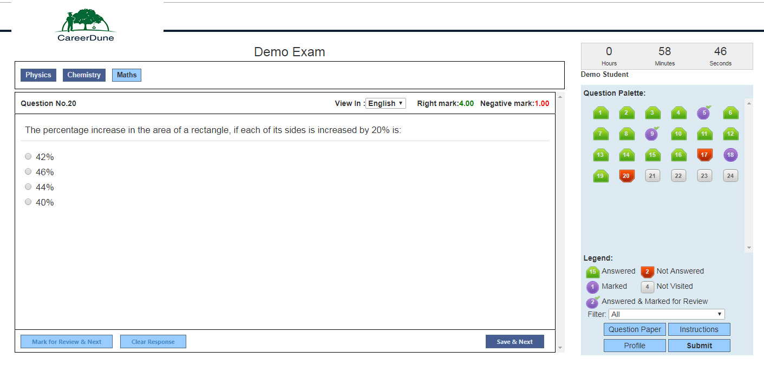Open unvisited question 24 in the palette
This screenshot has height=378, width=764.
tap(730, 176)
